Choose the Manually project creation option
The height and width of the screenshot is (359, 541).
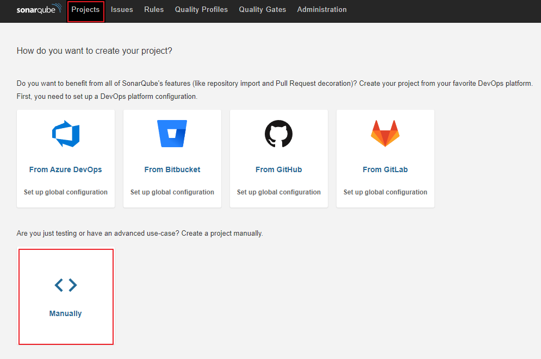(66, 297)
